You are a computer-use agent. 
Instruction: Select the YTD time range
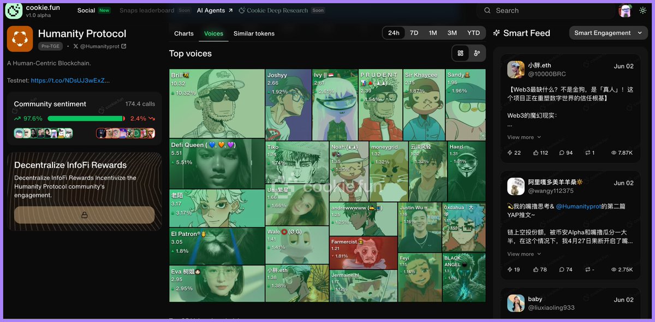(x=474, y=33)
